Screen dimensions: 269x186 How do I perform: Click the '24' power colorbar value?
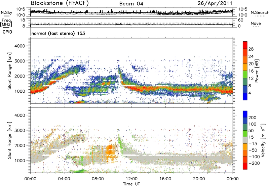[251, 56]
